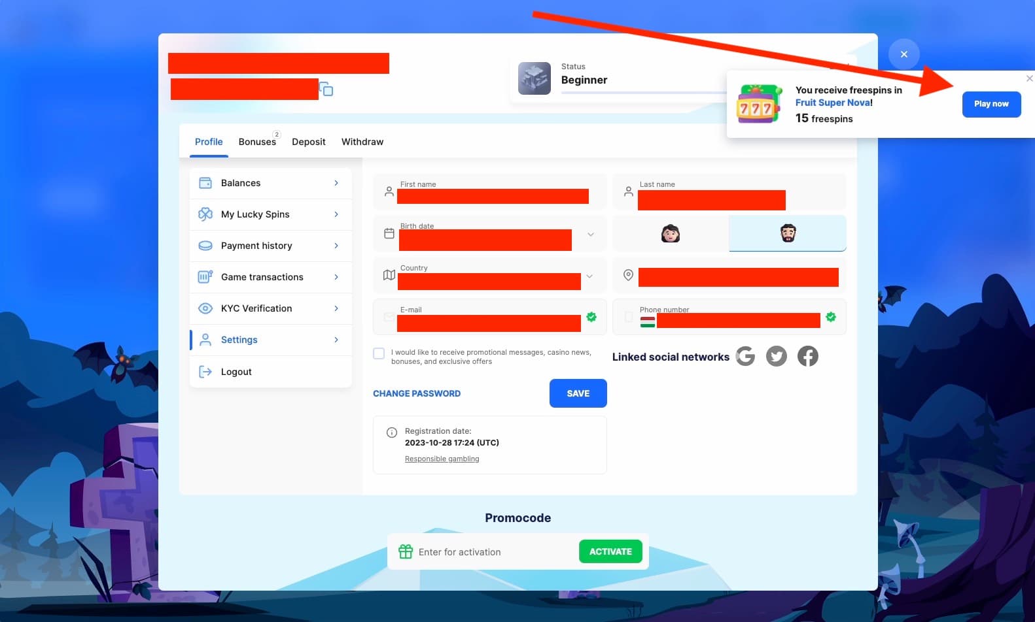Viewport: 1035px width, 622px height.
Task: Click the Birth date calendar icon
Action: point(389,233)
